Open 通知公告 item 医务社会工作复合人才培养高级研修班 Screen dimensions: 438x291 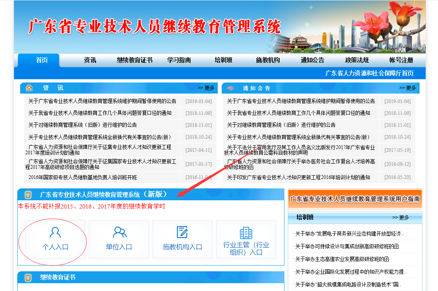[299, 164]
